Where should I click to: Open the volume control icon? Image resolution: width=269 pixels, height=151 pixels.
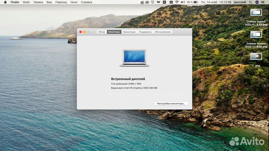183,2
